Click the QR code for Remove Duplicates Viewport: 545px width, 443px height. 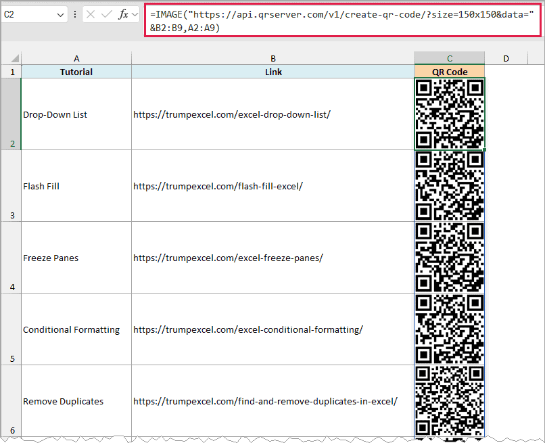click(x=450, y=401)
